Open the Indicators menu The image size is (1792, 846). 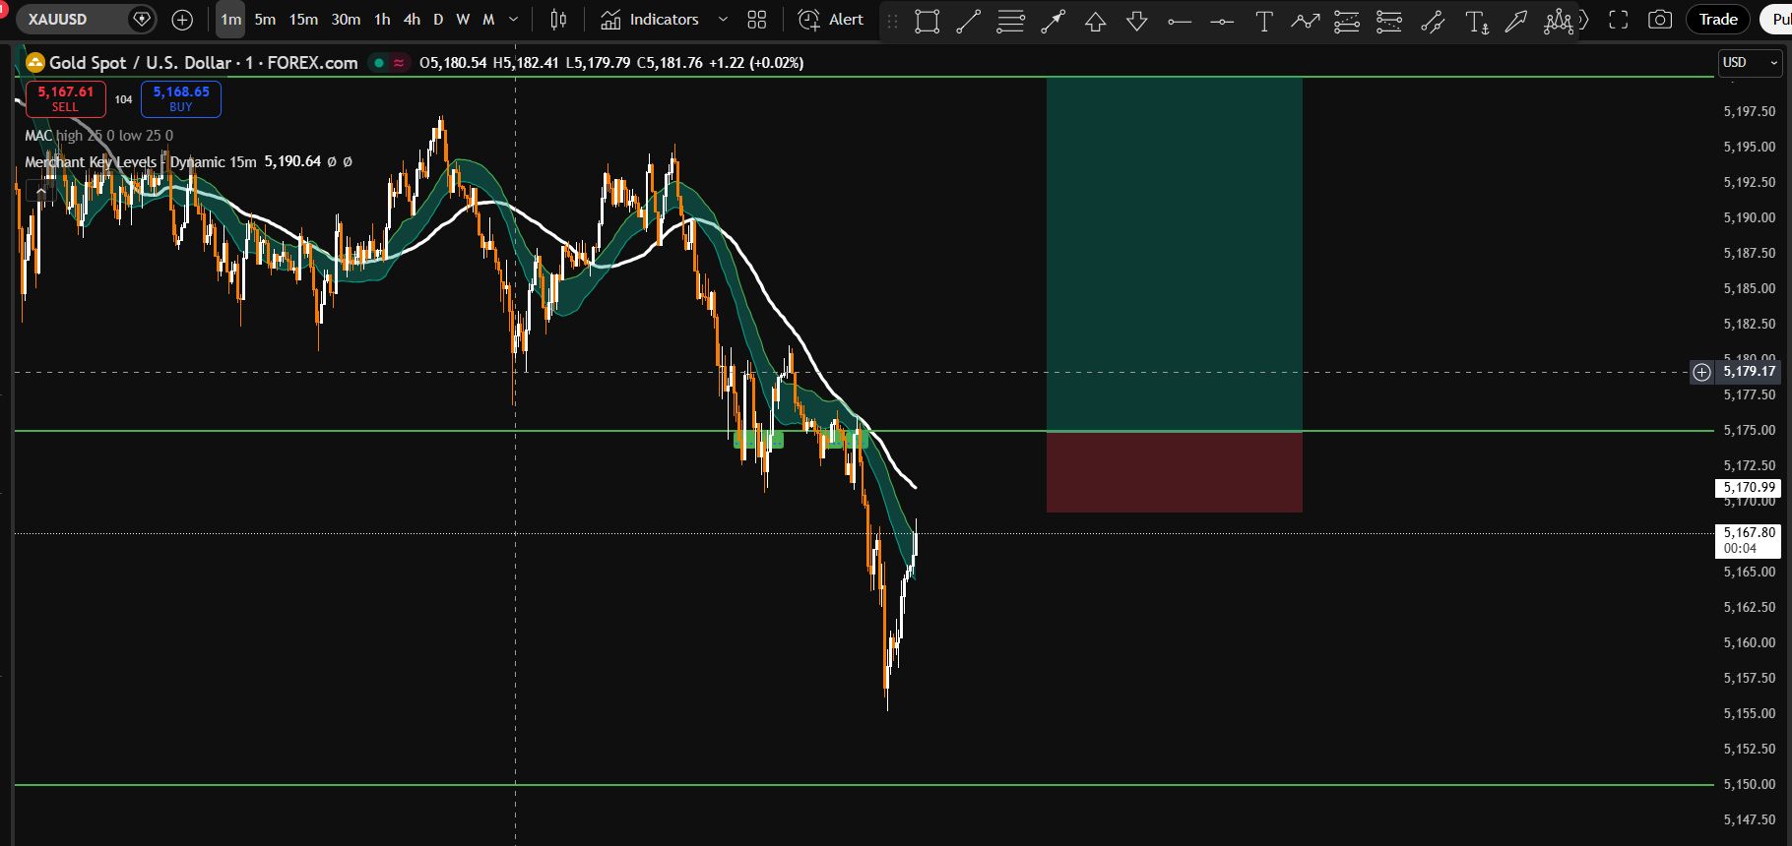(x=651, y=20)
